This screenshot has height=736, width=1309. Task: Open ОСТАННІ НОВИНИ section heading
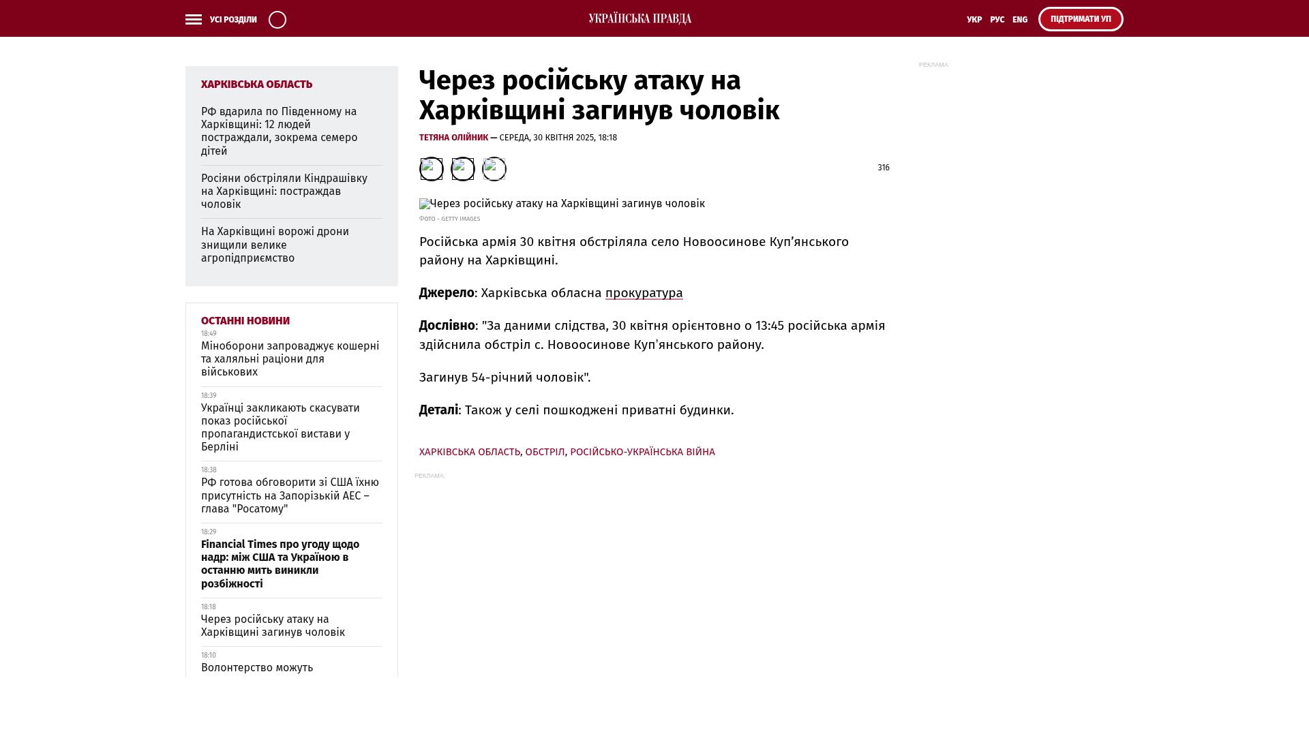pyautogui.click(x=245, y=321)
